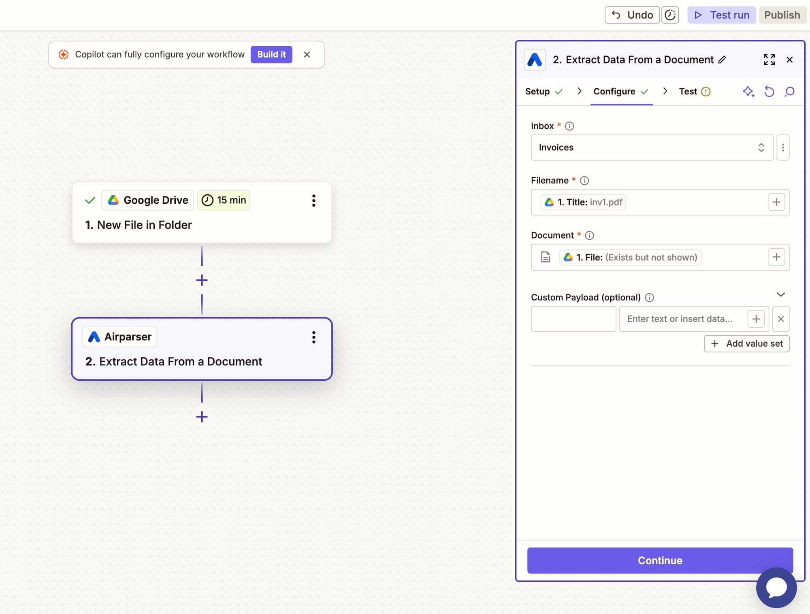Open the Inbox field's extra options menu
Screen dimensions: 810x614
pyautogui.click(x=783, y=147)
